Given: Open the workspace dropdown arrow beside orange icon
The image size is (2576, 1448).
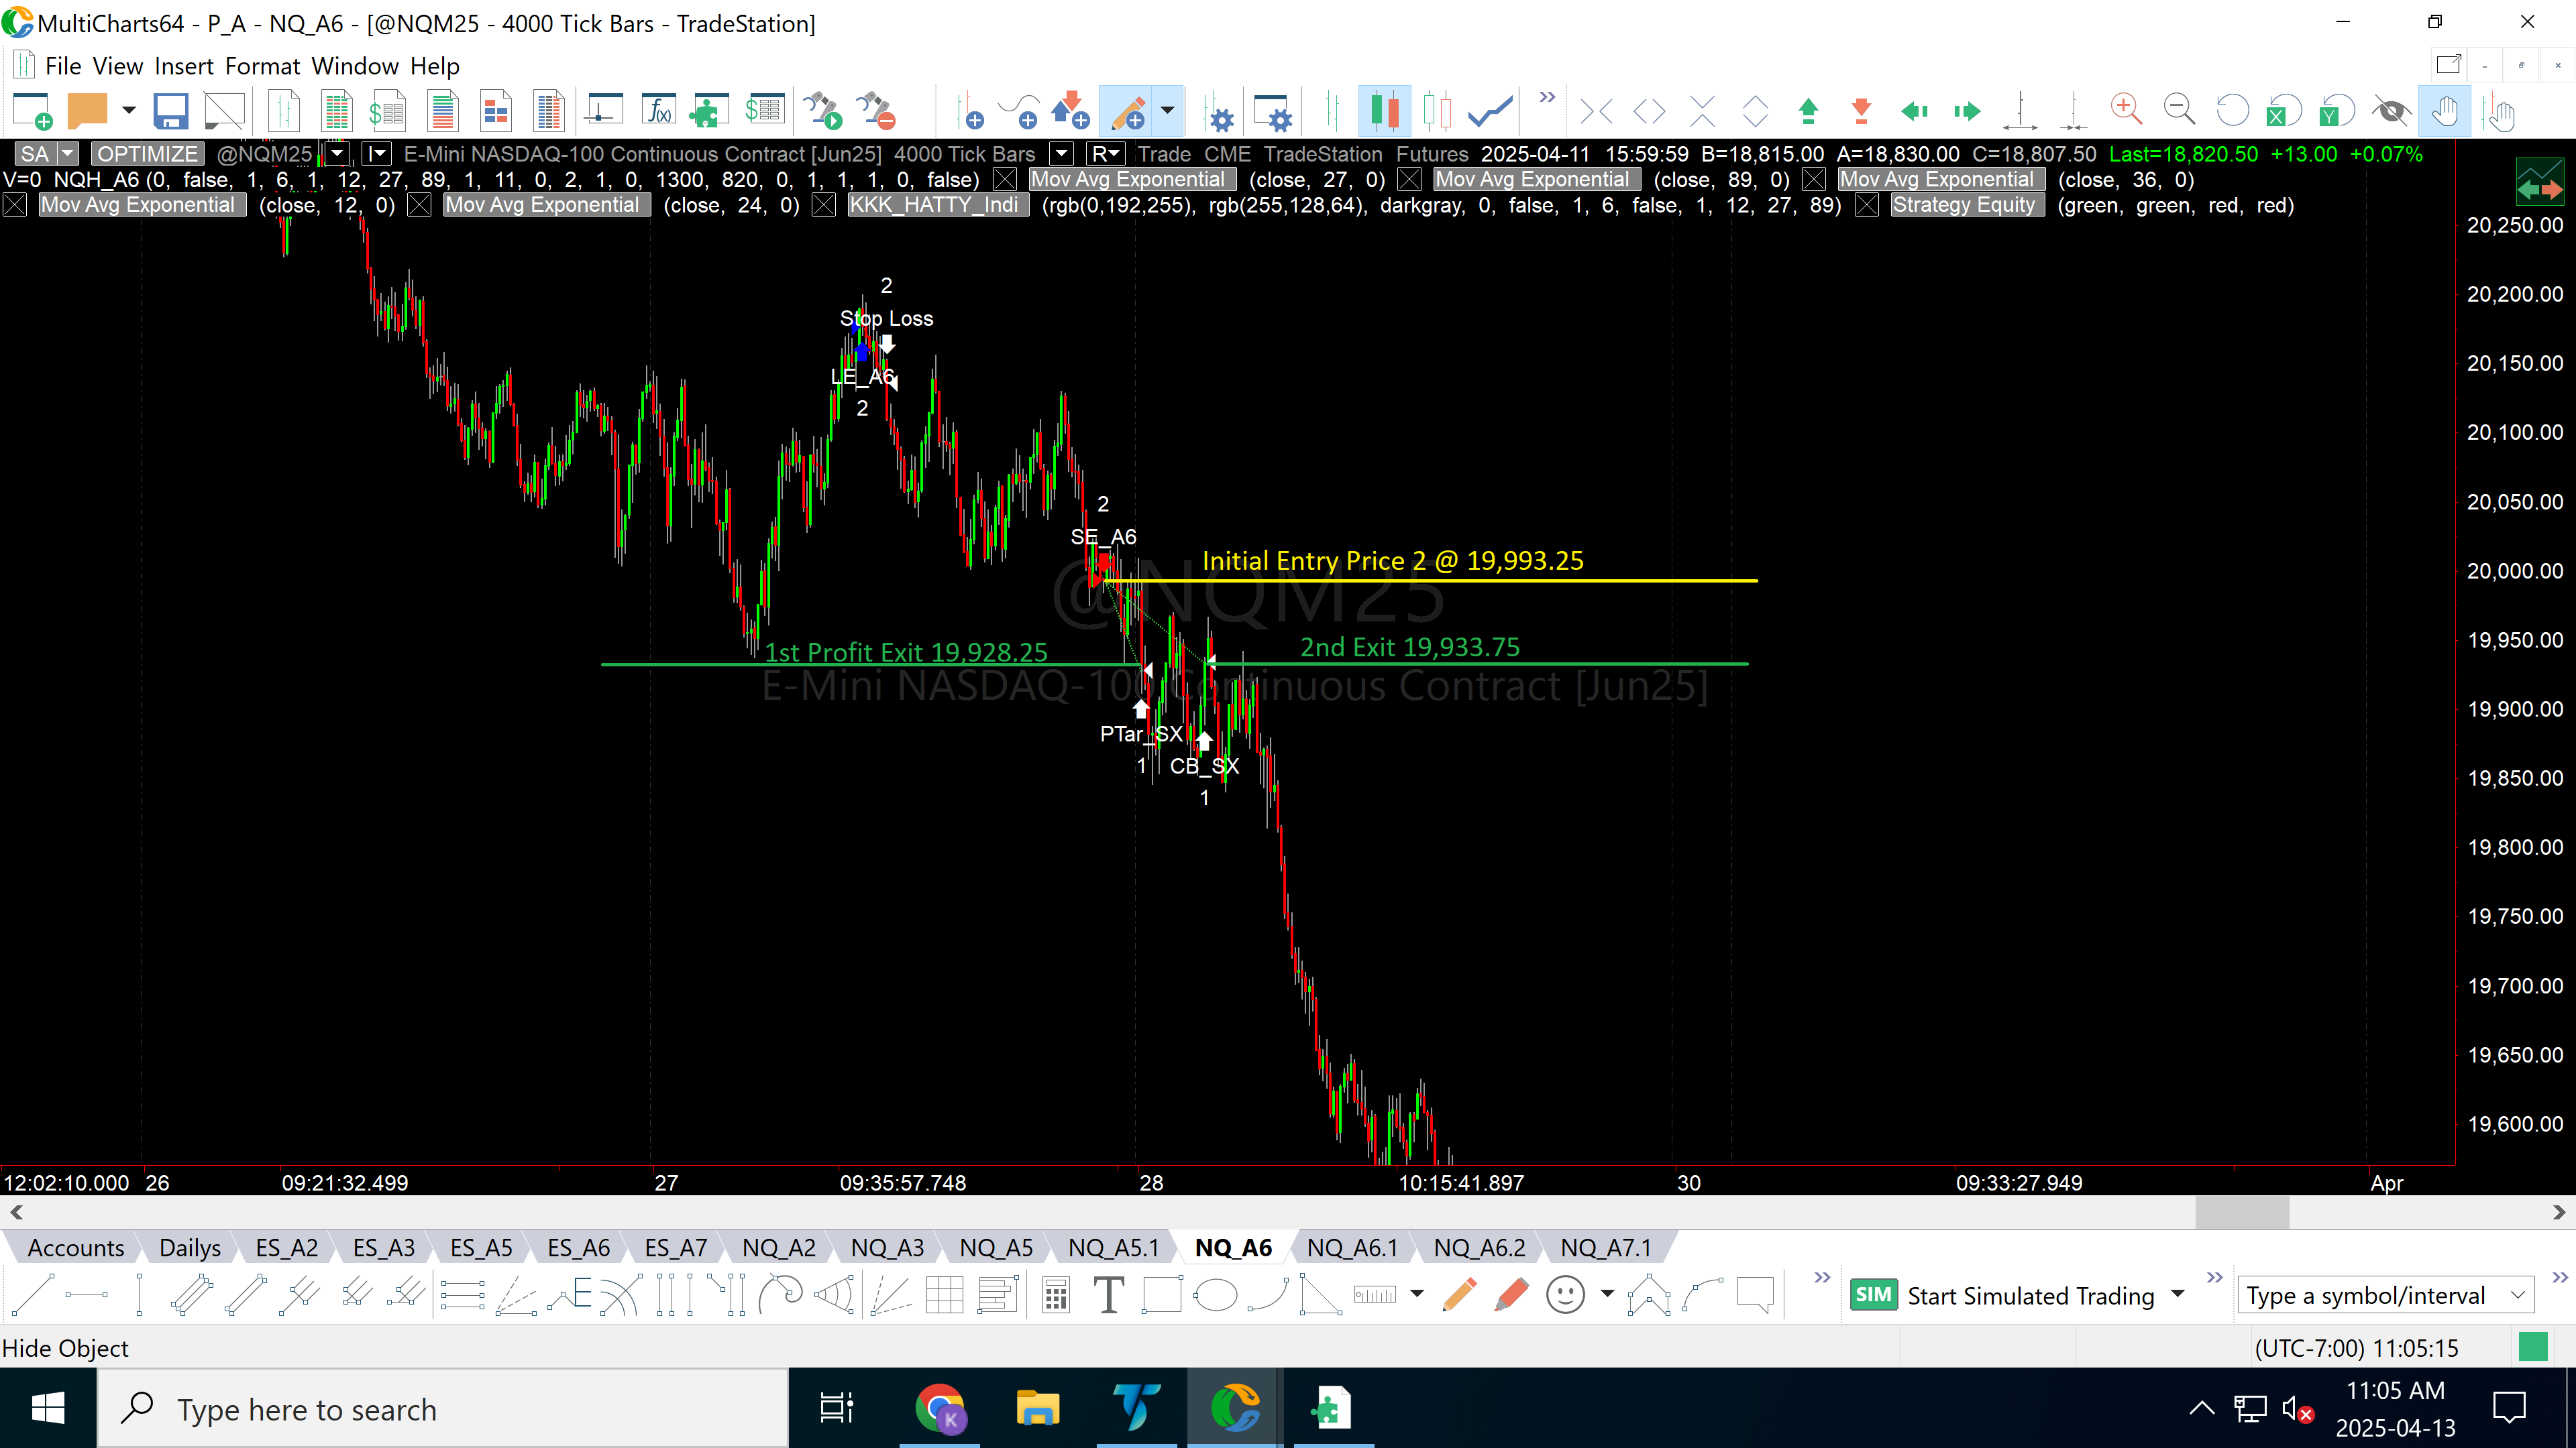Looking at the screenshot, I should (x=128, y=111).
